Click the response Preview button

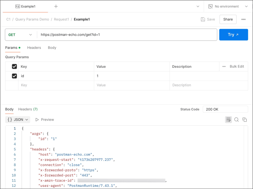45,120
